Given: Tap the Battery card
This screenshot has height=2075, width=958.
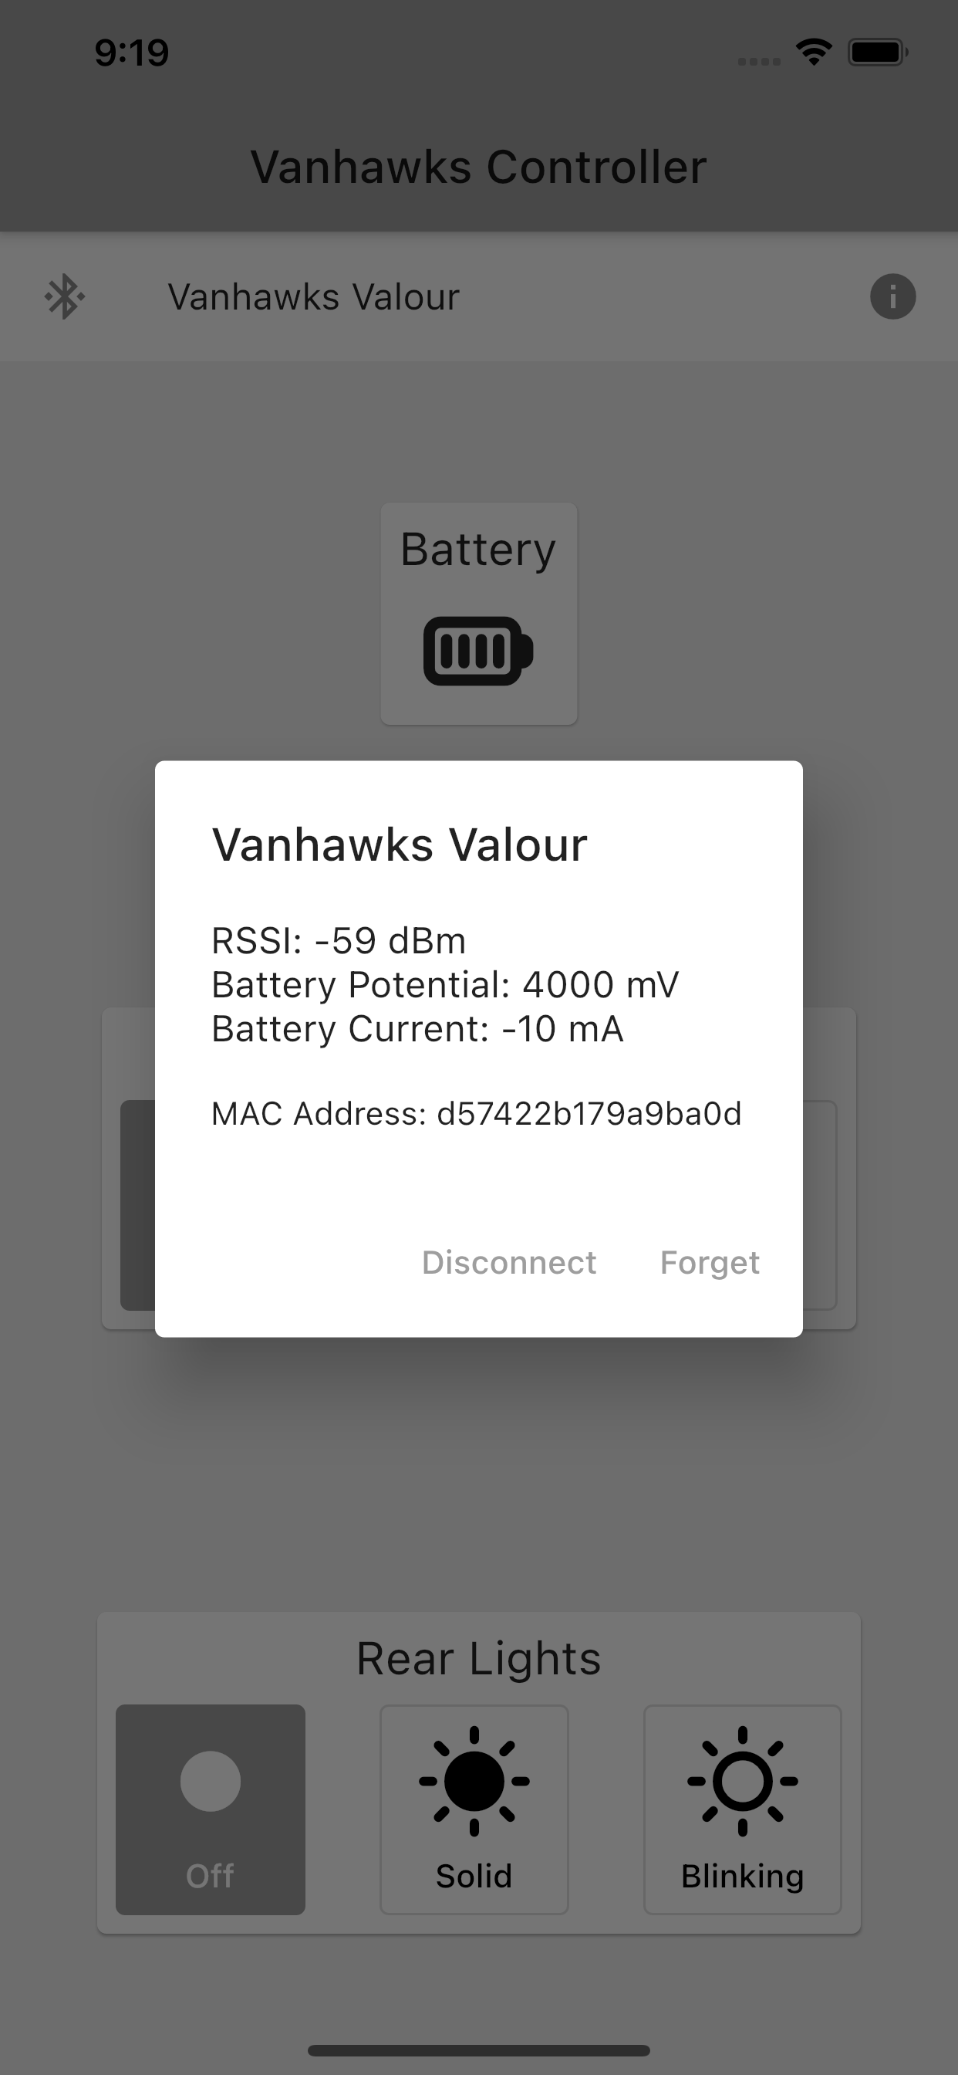Looking at the screenshot, I should (479, 614).
